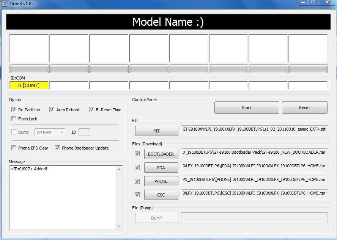Click the empty File Dump path field

click(x=255, y=218)
